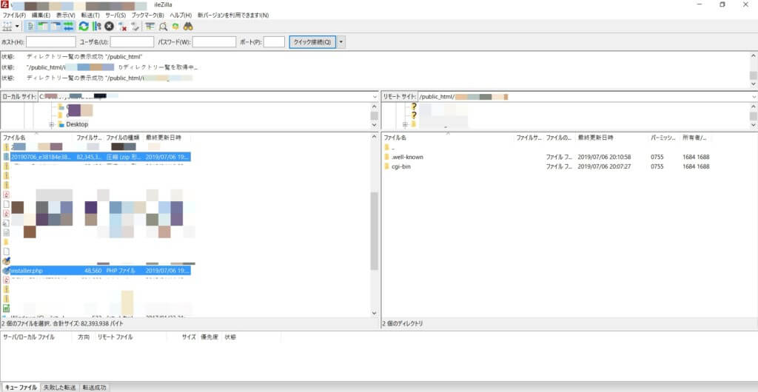Click the binoculars file search icon
The image size is (758, 392).
pyautogui.click(x=188, y=26)
